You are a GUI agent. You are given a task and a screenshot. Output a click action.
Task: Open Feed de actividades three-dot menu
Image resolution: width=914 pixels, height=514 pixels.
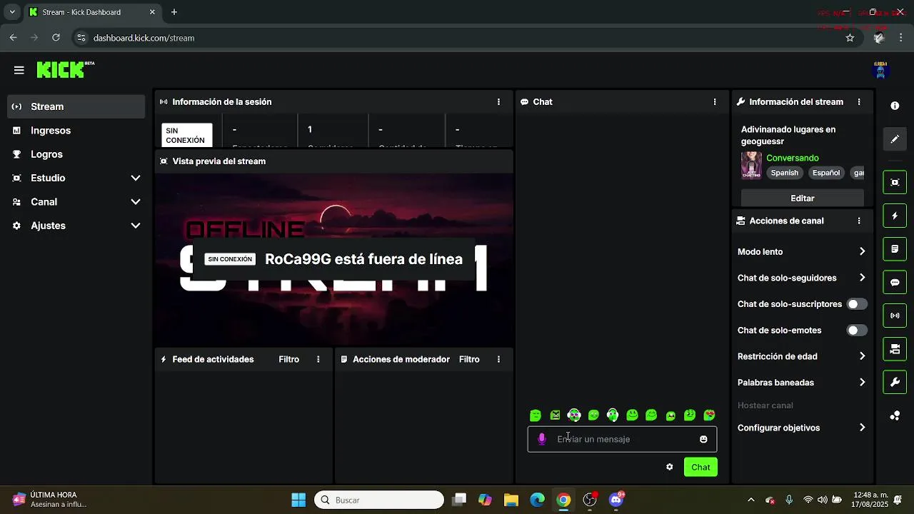click(x=318, y=359)
